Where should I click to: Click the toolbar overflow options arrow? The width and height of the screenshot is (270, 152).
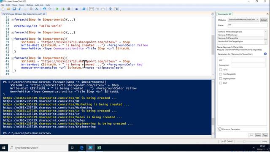120,10
